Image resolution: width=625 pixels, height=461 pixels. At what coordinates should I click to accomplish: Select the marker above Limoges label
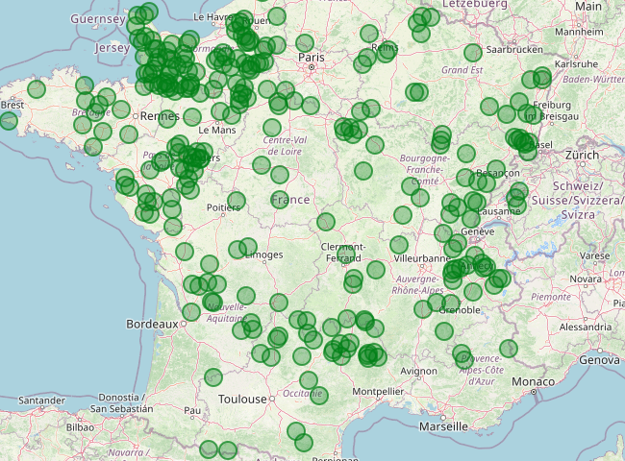click(x=247, y=247)
